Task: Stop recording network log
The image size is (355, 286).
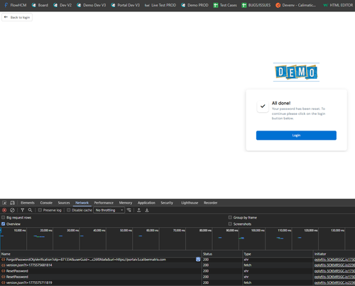Action: coord(4,210)
